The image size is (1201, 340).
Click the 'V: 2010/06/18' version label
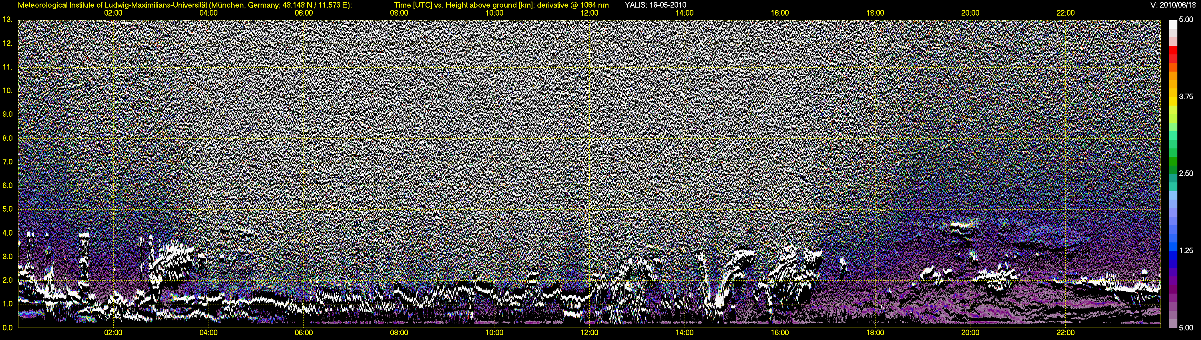click(1173, 5)
